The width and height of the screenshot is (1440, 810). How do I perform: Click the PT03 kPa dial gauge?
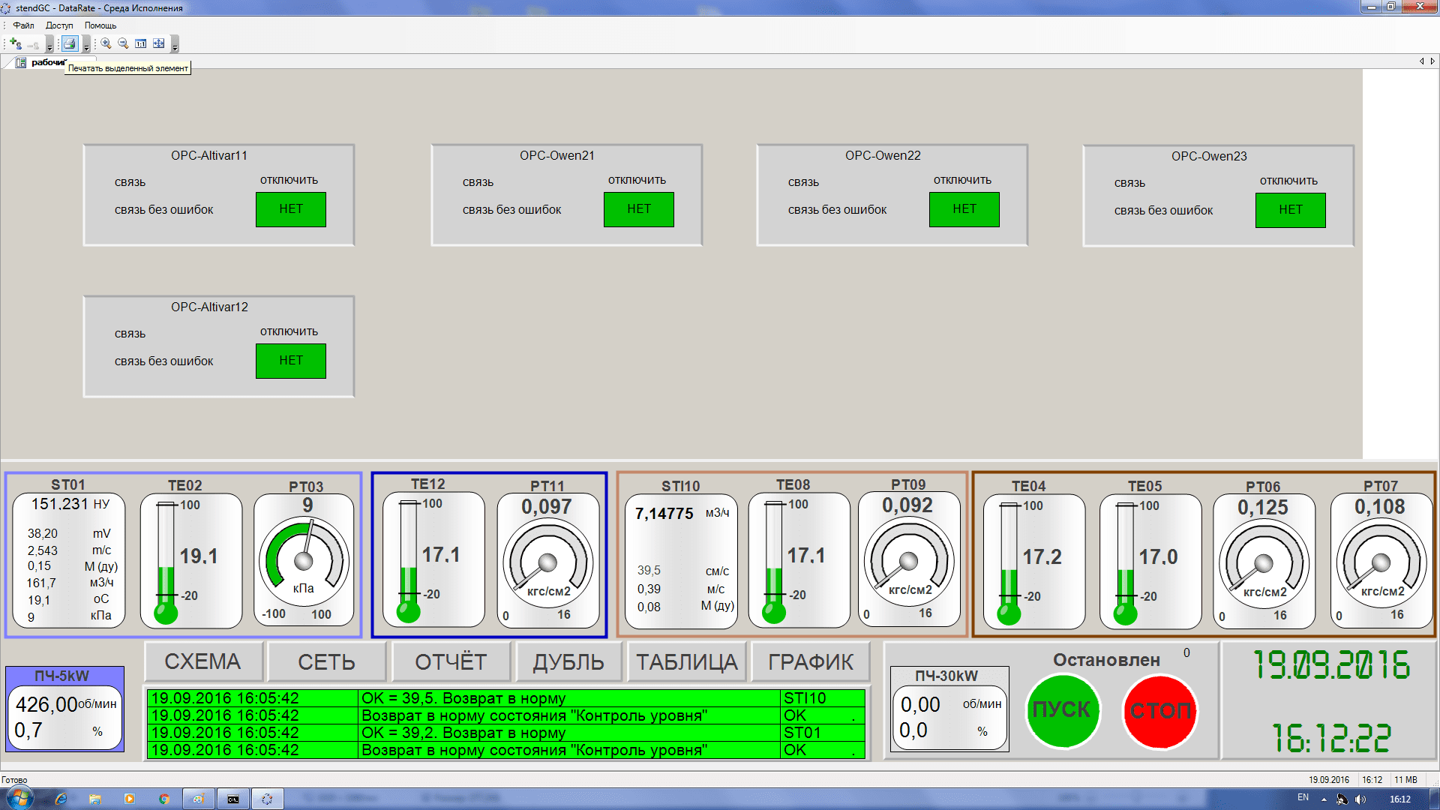pyautogui.click(x=304, y=560)
